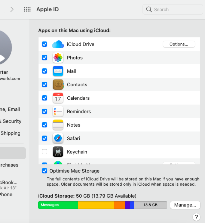Screen dimensions: 205x223
Task: Click the Mail envelope icon
Action: (x=58, y=71)
